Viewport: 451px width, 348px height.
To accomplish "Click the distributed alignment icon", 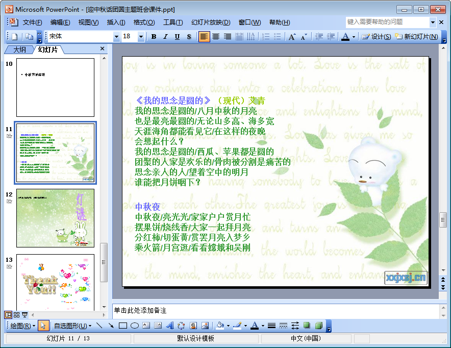I will pyautogui.click(x=239, y=37).
